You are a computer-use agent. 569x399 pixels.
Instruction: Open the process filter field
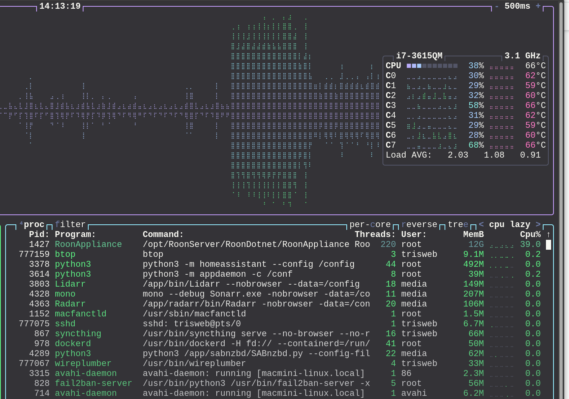coord(70,224)
